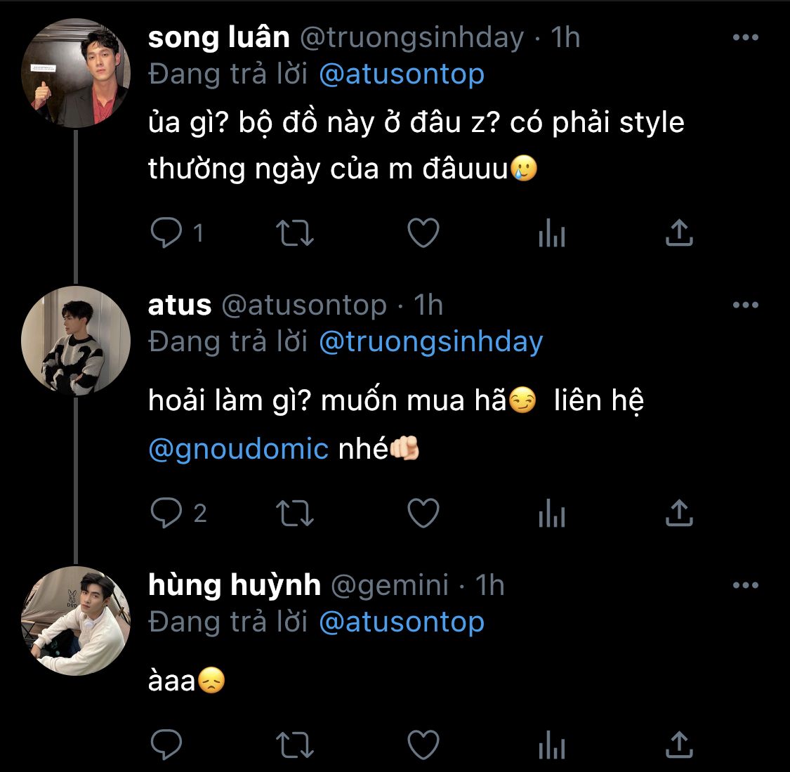Retweet hùng huỳnh's tweet
Viewport: 790px width, 772px height.
tap(295, 745)
